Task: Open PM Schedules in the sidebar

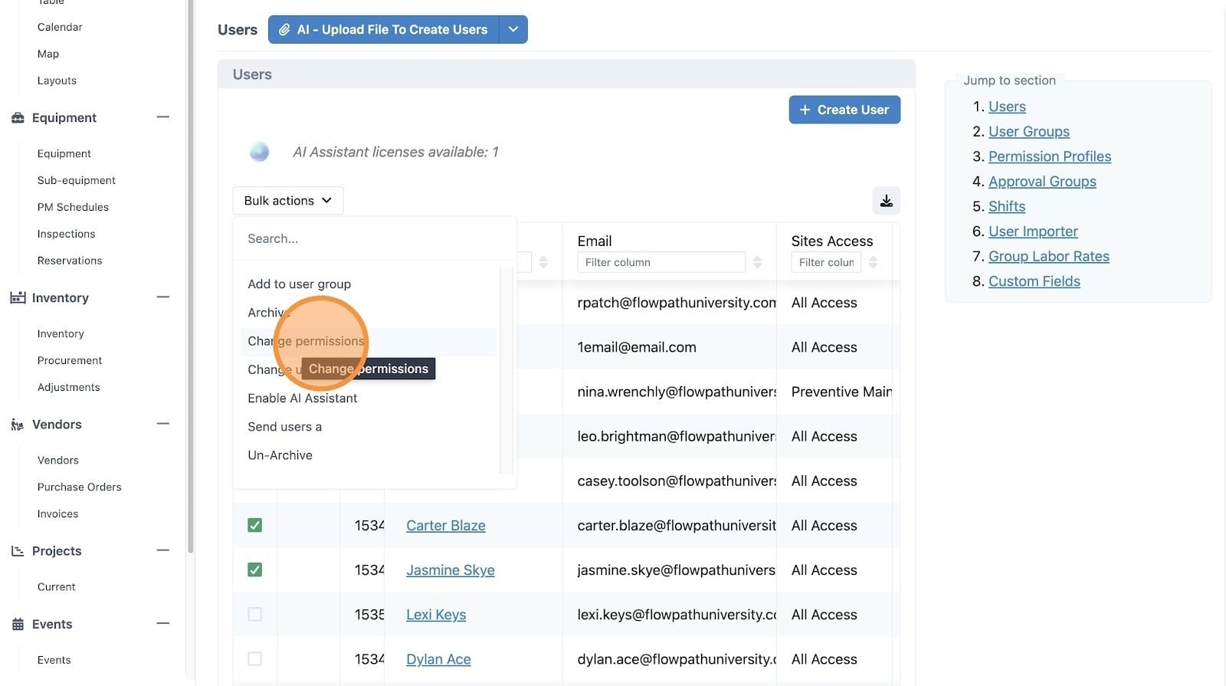Action: 73,207
